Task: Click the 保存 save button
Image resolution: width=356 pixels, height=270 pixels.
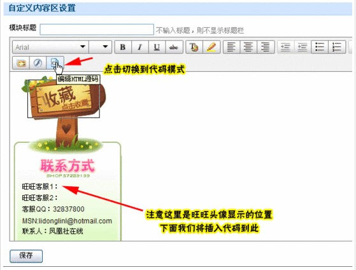Action: pyautogui.click(x=26, y=256)
